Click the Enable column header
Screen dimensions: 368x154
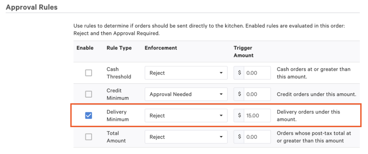click(85, 48)
